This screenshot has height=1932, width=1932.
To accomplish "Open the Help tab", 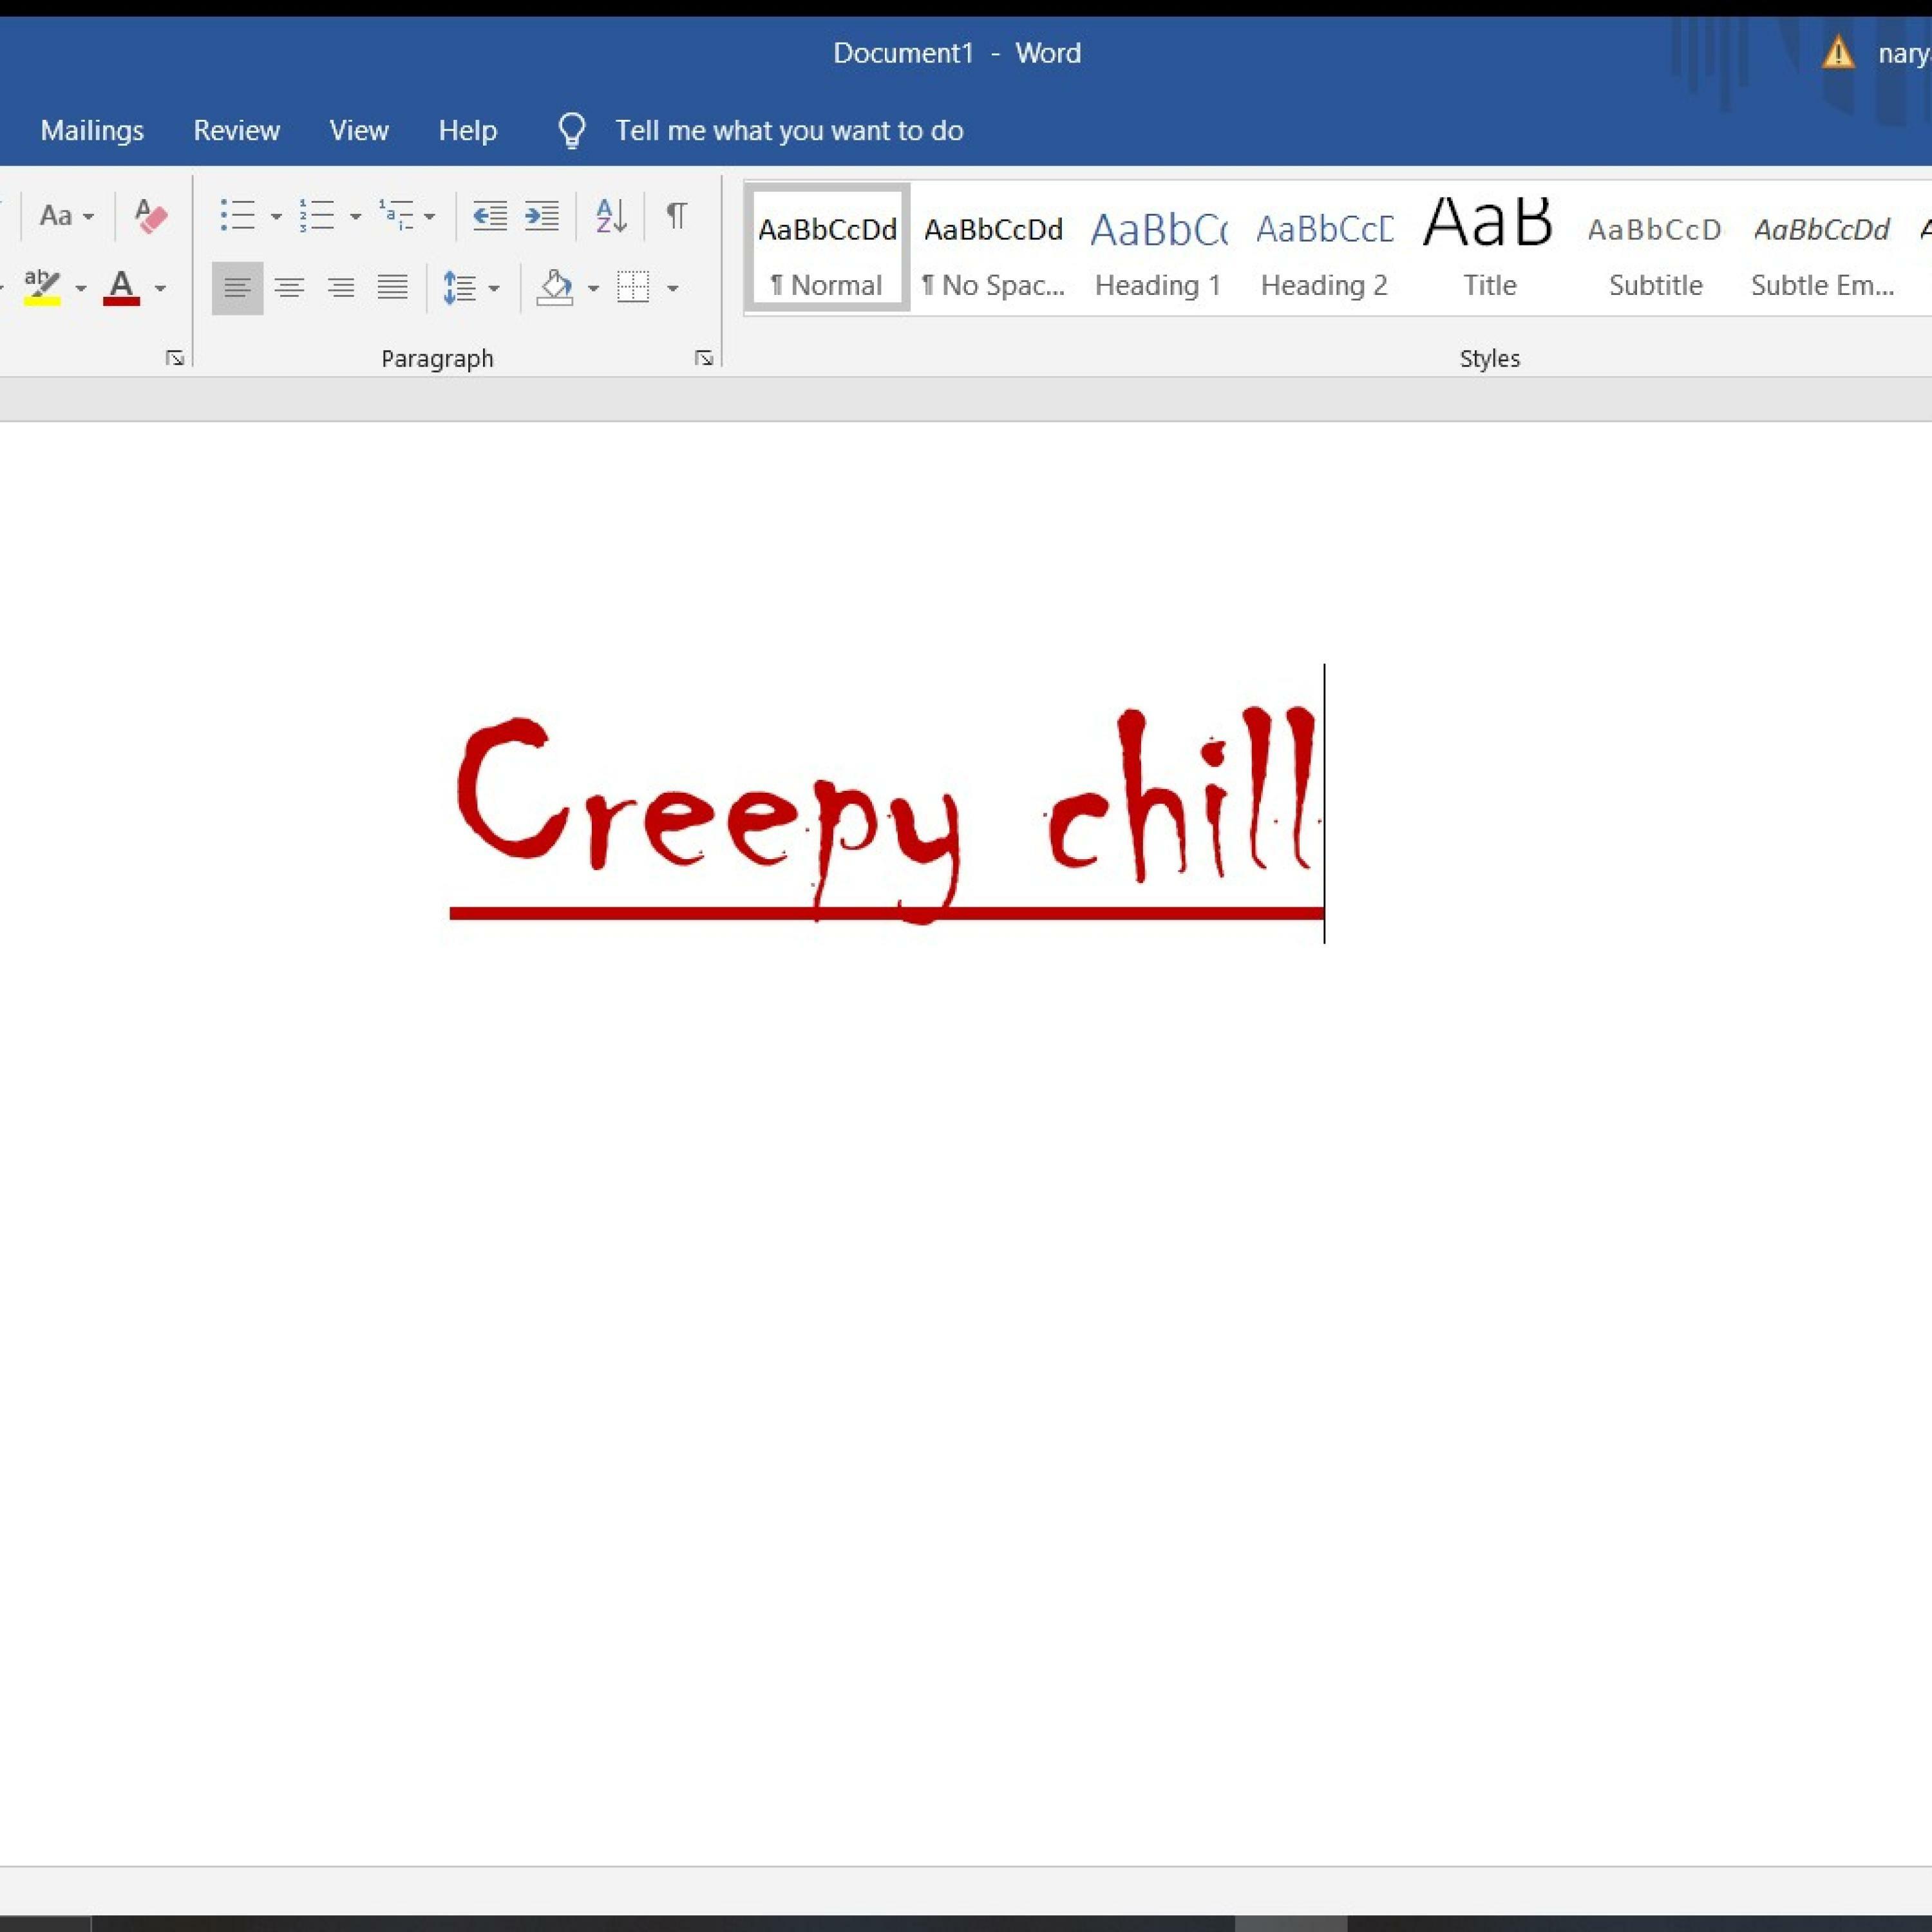I will coord(468,130).
